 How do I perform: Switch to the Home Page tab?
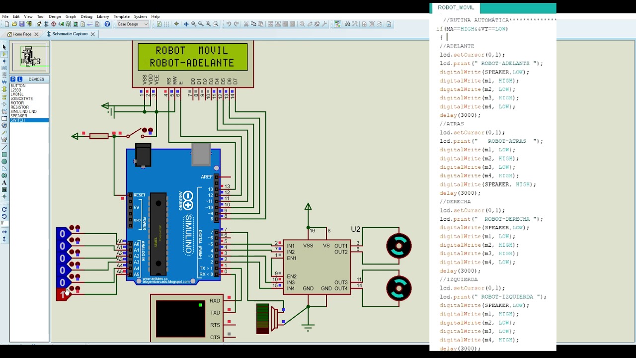(x=22, y=34)
